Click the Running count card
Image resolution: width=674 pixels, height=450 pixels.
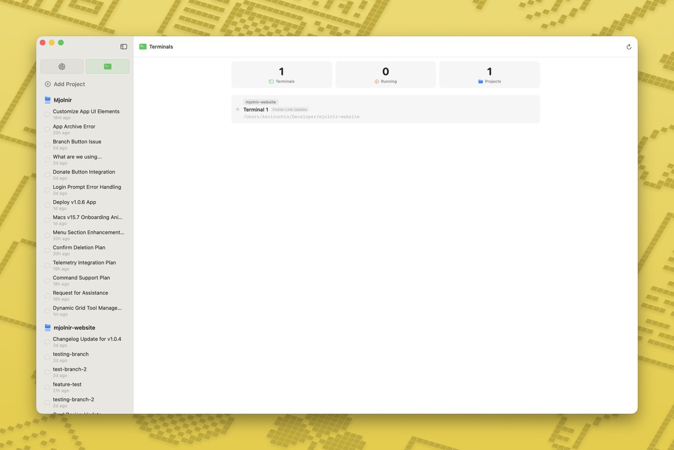[x=385, y=75]
